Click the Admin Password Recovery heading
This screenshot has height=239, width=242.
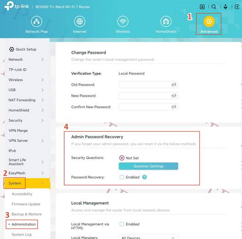pyautogui.click(x=97, y=137)
